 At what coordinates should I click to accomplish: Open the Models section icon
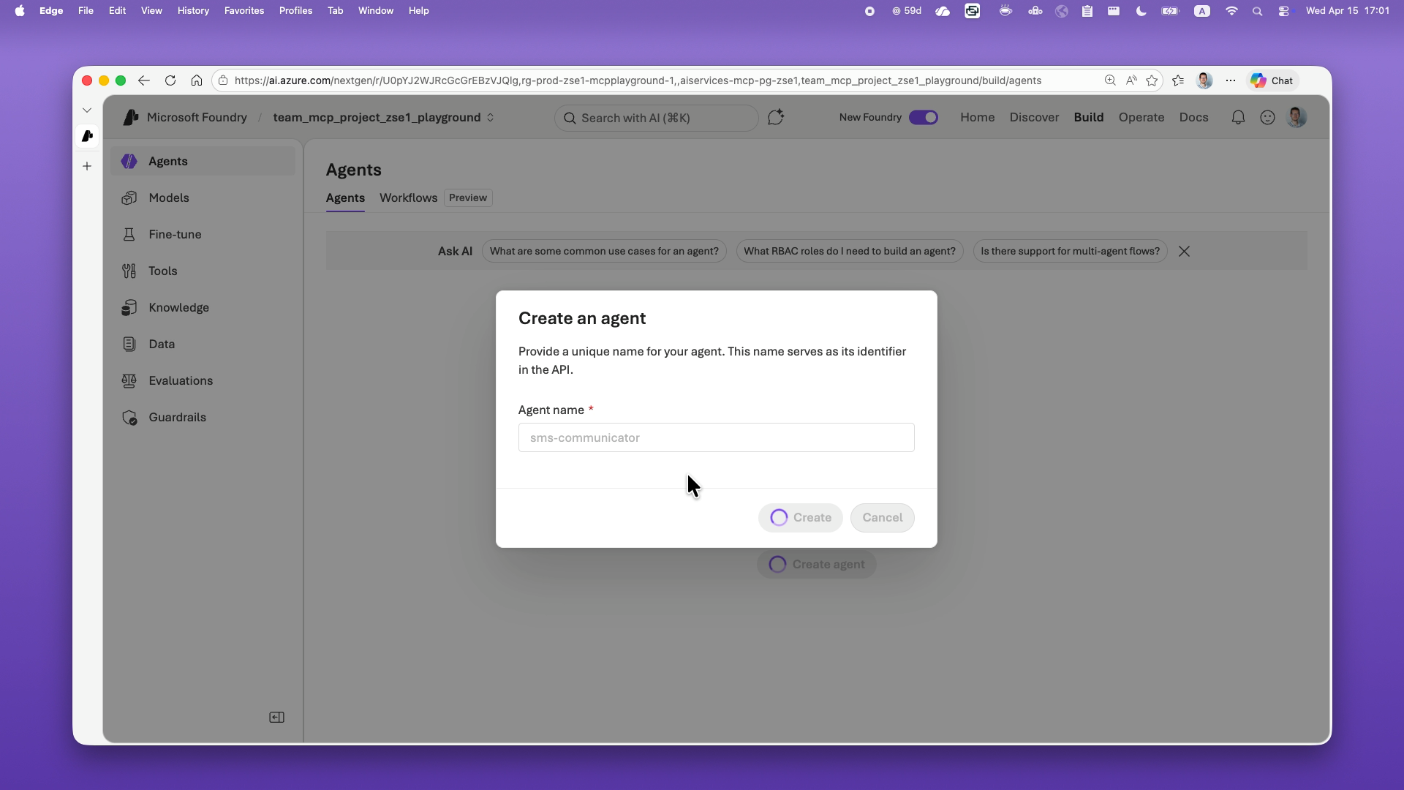point(129,197)
